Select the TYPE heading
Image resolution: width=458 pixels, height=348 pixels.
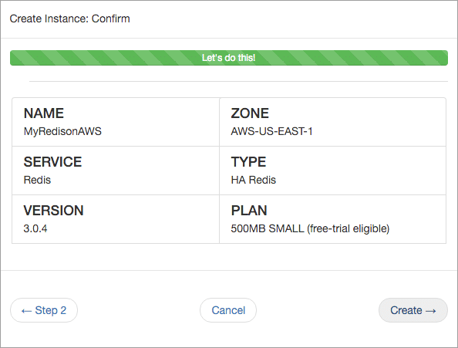pyautogui.click(x=248, y=162)
